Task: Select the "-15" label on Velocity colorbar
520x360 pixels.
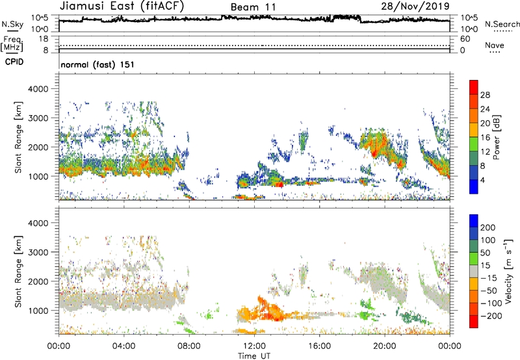Action: pos(489,277)
